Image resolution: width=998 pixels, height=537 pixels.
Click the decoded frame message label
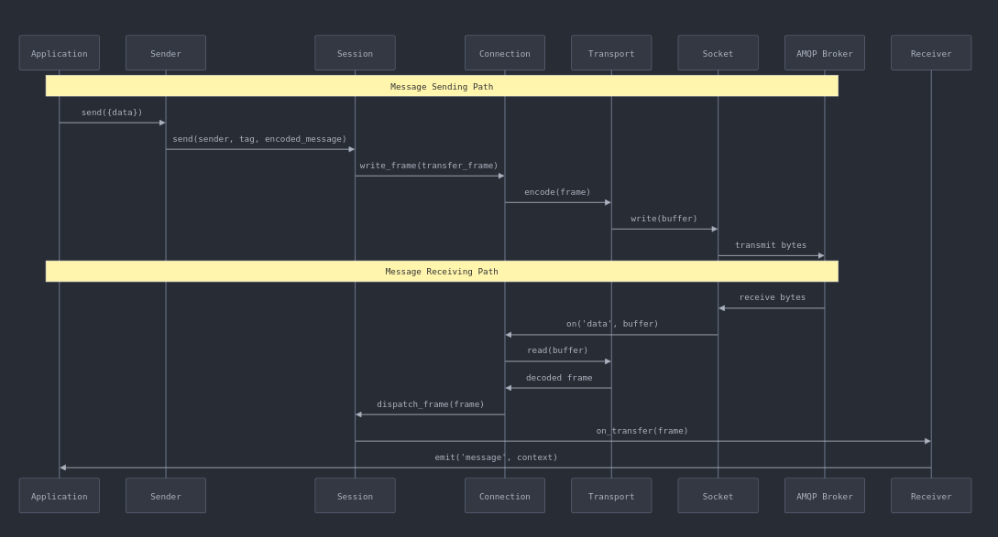[x=559, y=378]
